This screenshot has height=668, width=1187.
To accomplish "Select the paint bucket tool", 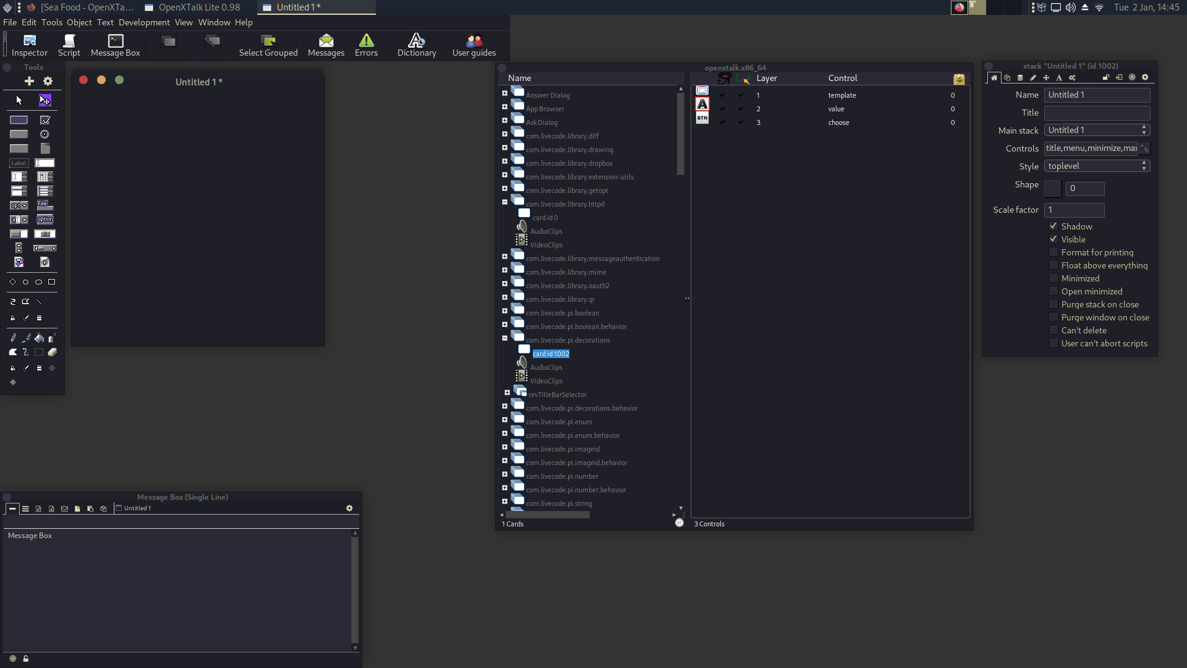I will pyautogui.click(x=39, y=338).
